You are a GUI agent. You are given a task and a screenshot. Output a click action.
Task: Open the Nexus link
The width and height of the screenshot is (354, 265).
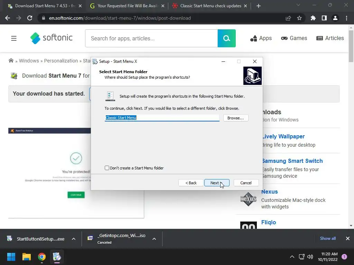point(269,192)
